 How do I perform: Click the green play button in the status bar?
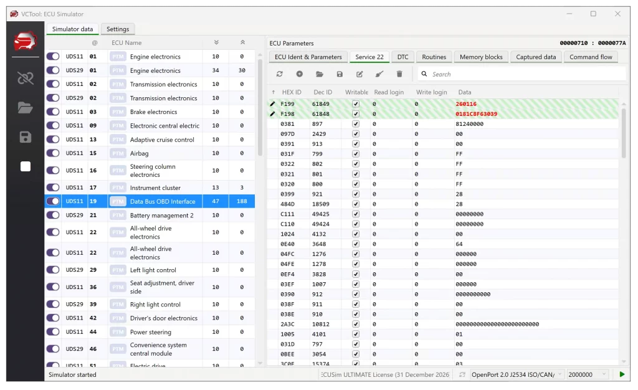(621, 374)
